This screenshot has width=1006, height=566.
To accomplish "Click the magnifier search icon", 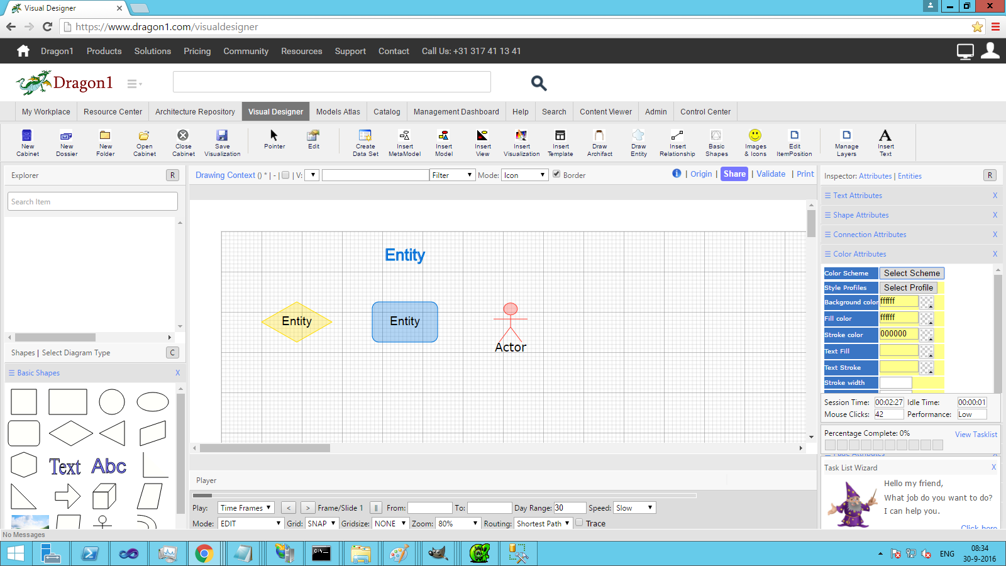I will click(x=539, y=83).
